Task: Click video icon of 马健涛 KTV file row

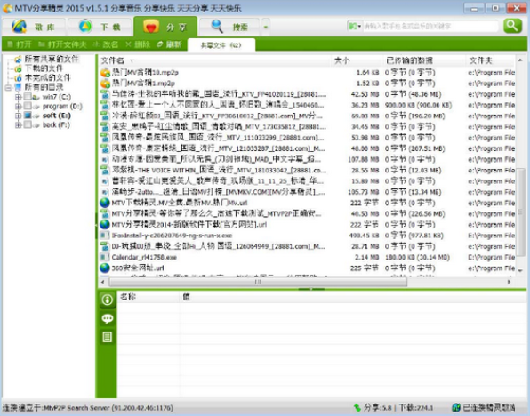Action: click(105, 94)
